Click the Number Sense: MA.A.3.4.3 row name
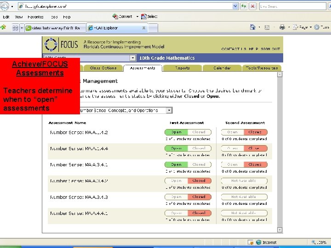331x248 pixels. [x=79, y=197]
